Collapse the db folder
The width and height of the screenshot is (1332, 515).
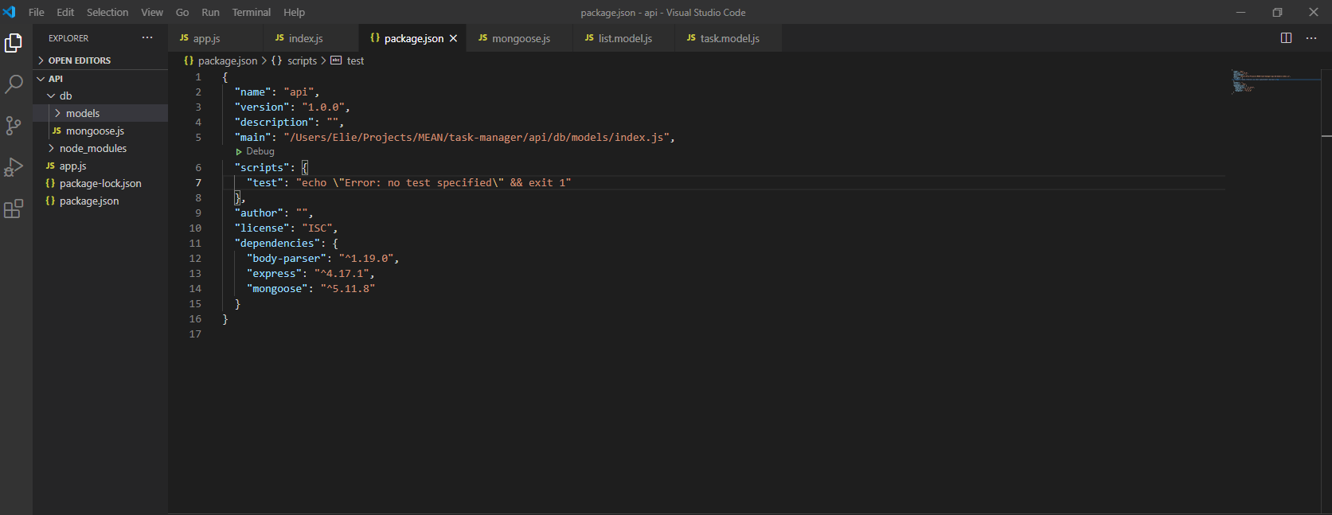[51, 96]
